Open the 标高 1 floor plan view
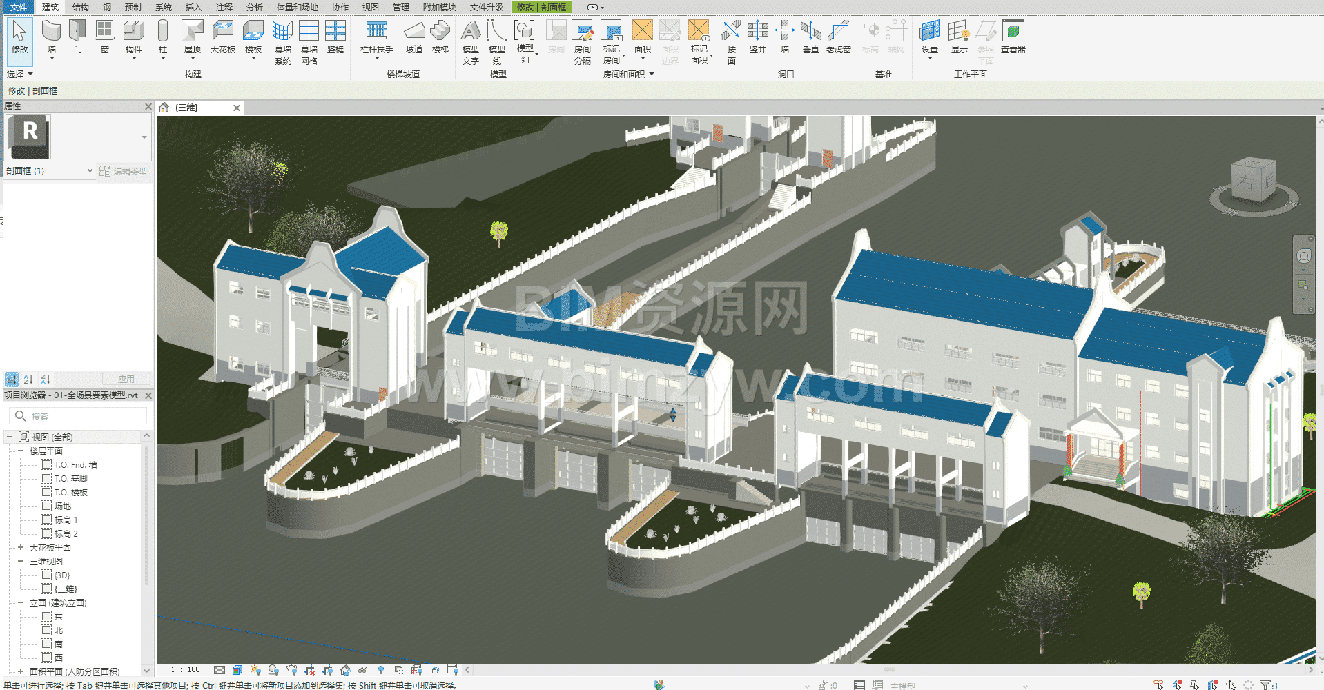1324x690 pixels. pos(66,520)
